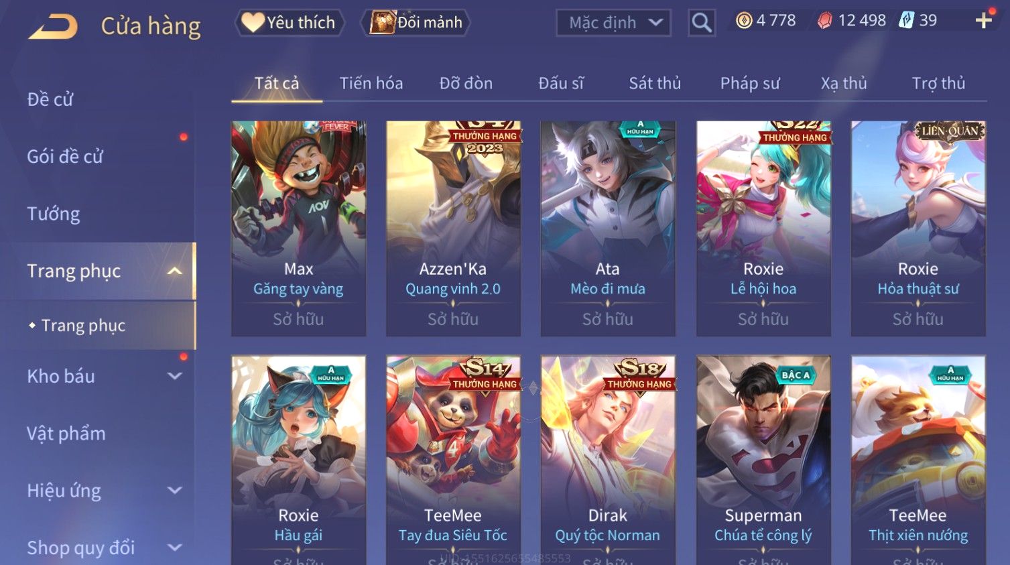Image resolution: width=1010 pixels, height=565 pixels.
Task: Open Gói đề cử in the sidebar
Action: [x=65, y=157]
